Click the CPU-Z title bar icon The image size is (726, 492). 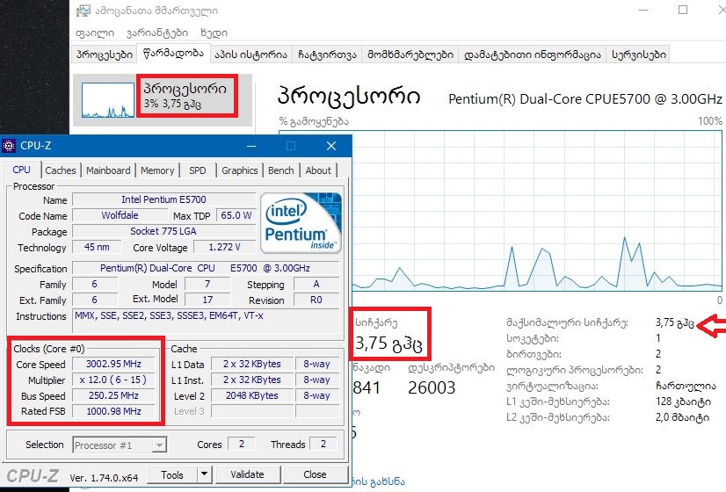click(x=9, y=146)
